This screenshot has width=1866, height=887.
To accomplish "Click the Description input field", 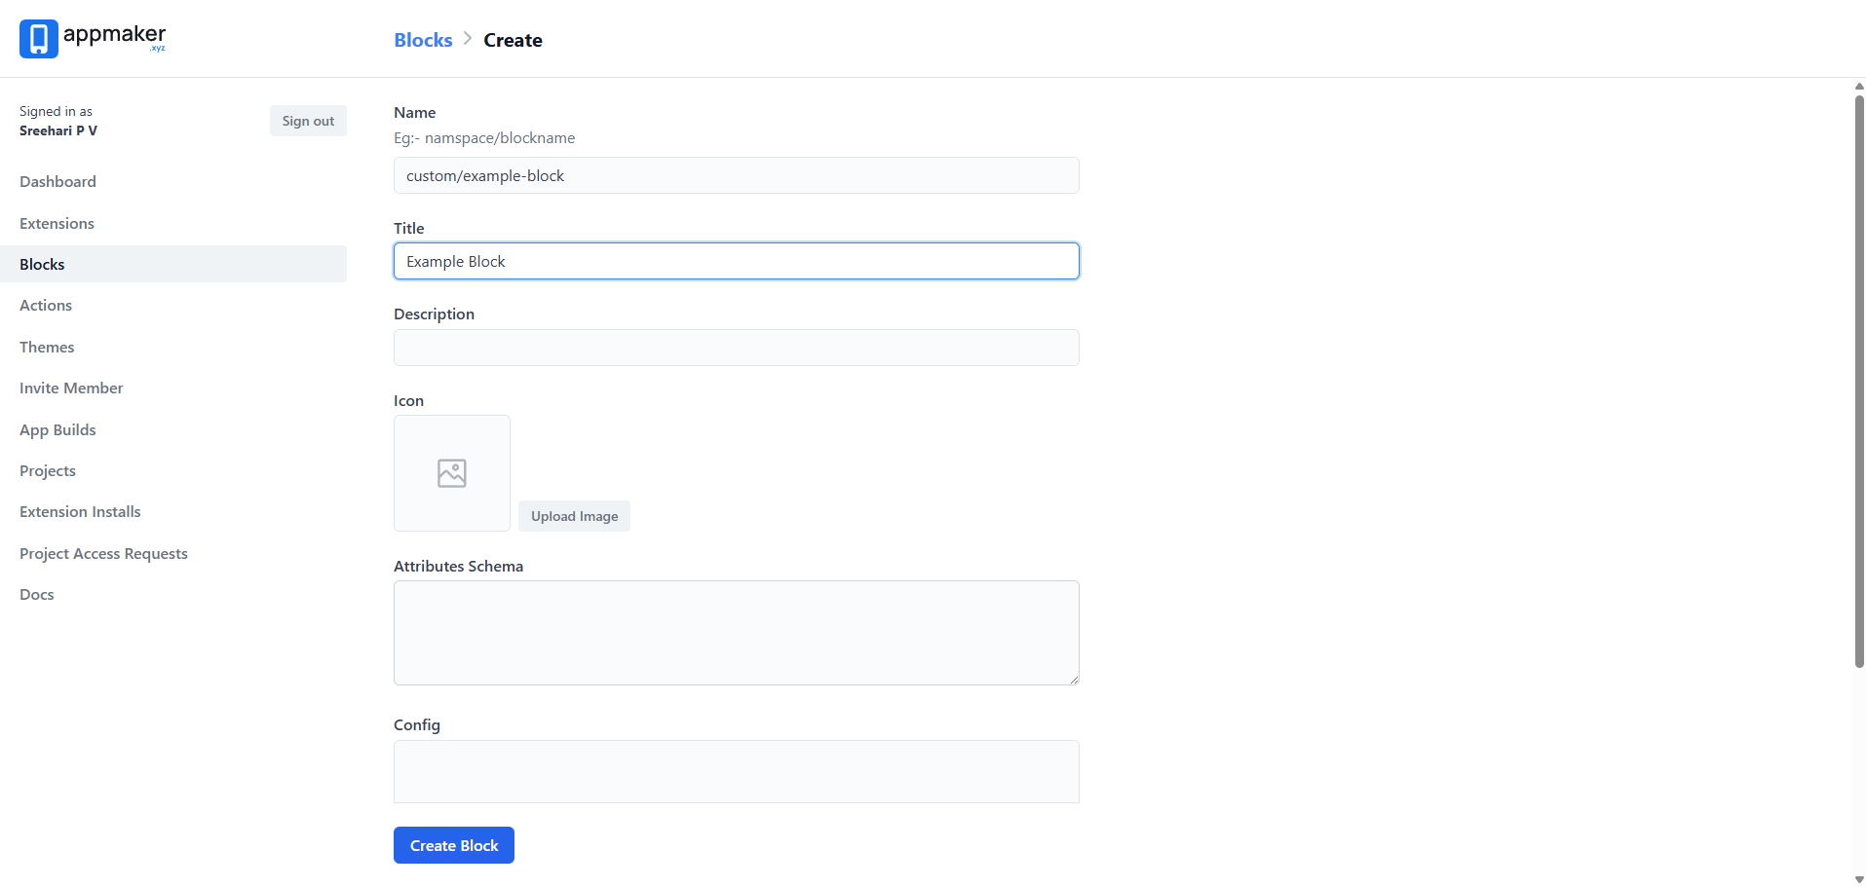I will coord(735,347).
